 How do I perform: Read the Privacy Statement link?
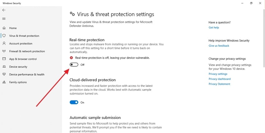219,84
